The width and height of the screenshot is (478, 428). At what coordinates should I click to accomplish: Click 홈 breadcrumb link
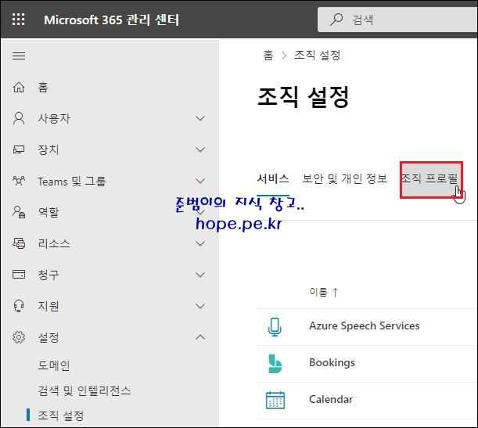point(268,56)
